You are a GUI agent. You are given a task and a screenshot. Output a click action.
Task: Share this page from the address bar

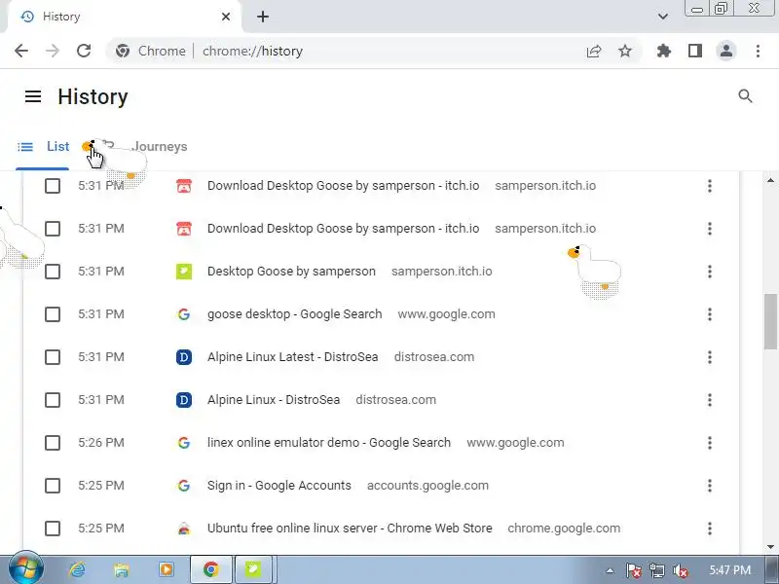(x=594, y=51)
